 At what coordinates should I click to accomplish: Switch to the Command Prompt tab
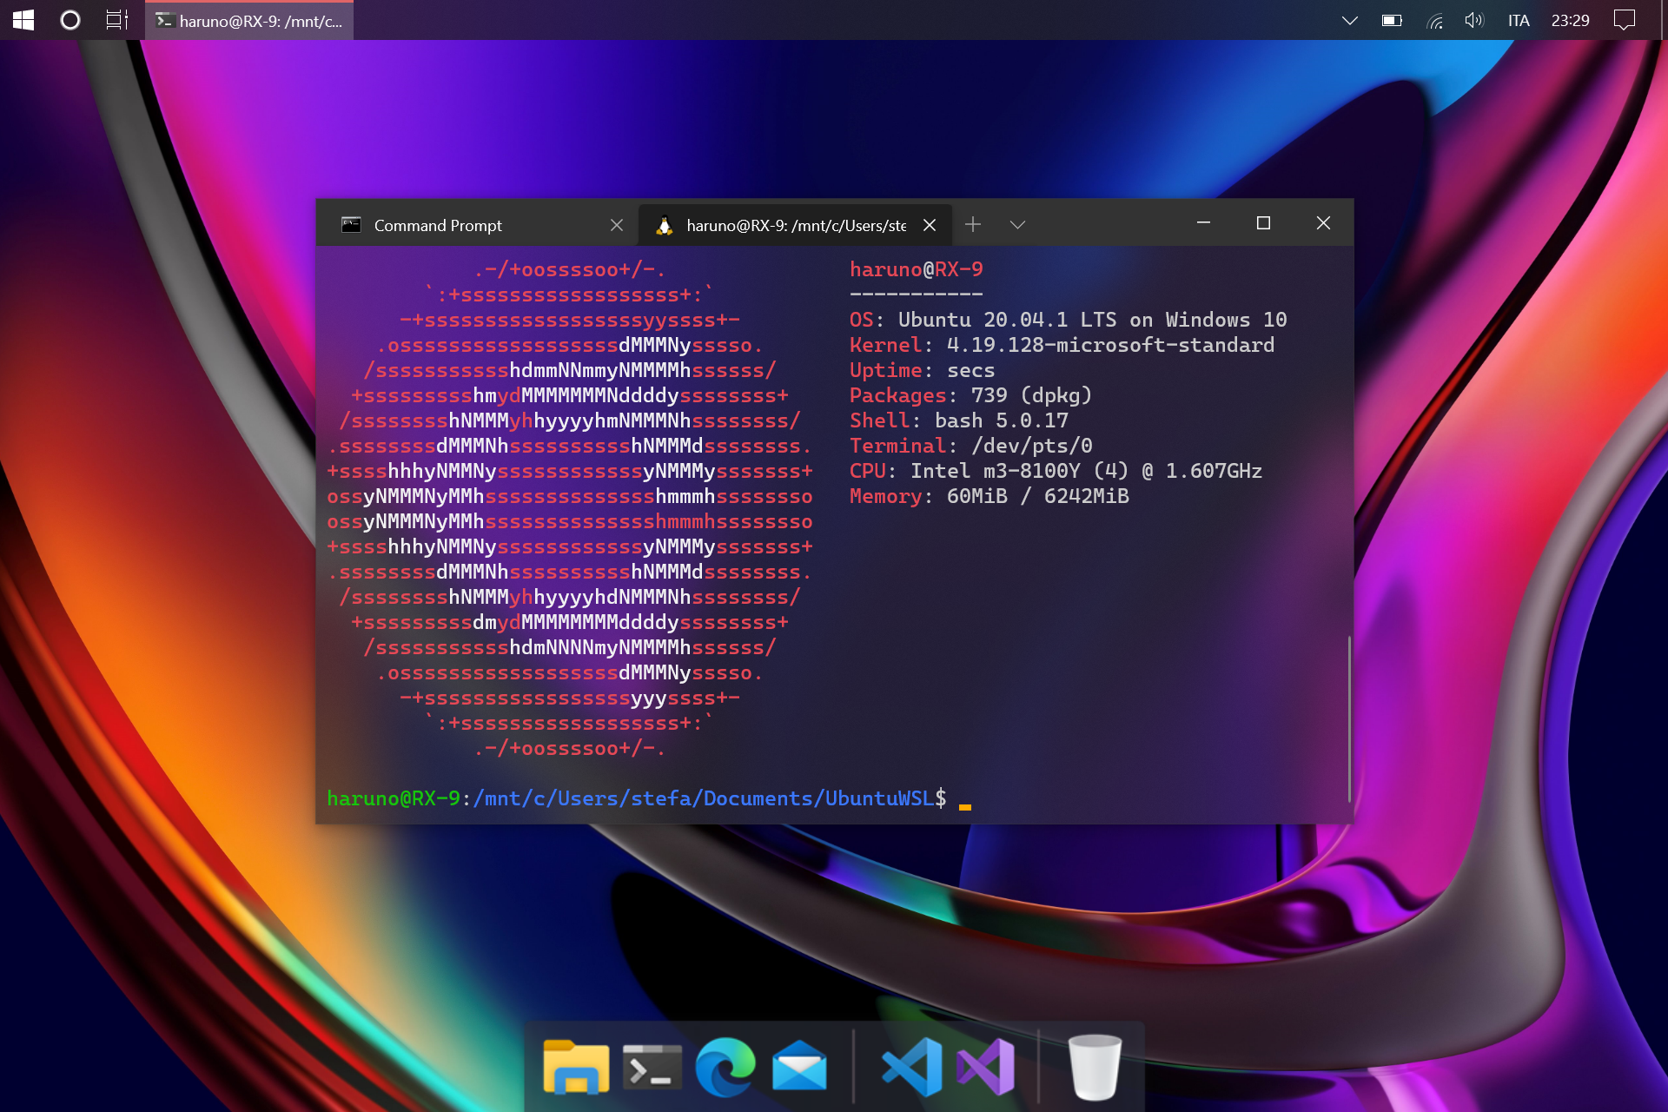pyautogui.click(x=478, y=225)
